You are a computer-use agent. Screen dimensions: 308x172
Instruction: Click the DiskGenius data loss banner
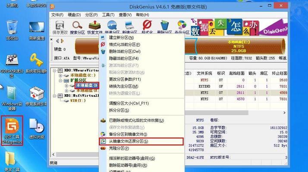click(239, 27)
